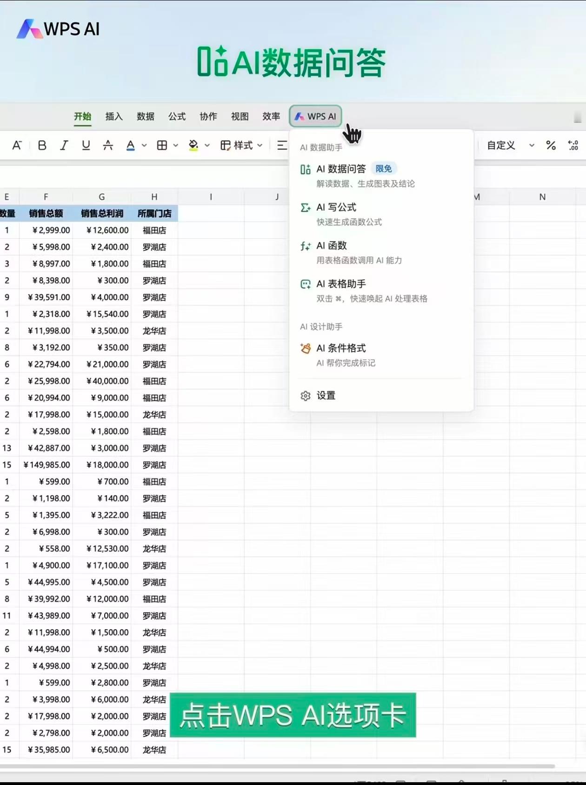586x785 pixels.
Task: Choose AI 表格助手 menu entry
Action: (381, 290)
